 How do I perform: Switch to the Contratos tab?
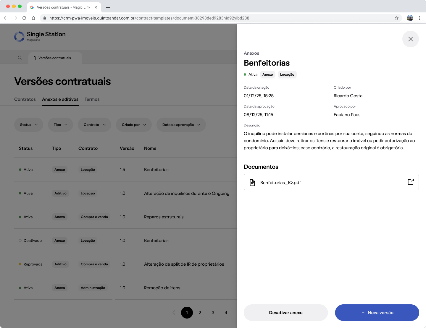click(x=25, y=99)
